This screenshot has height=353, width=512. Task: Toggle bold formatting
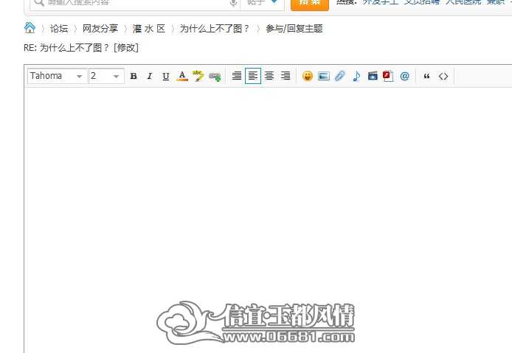[134, 76]
